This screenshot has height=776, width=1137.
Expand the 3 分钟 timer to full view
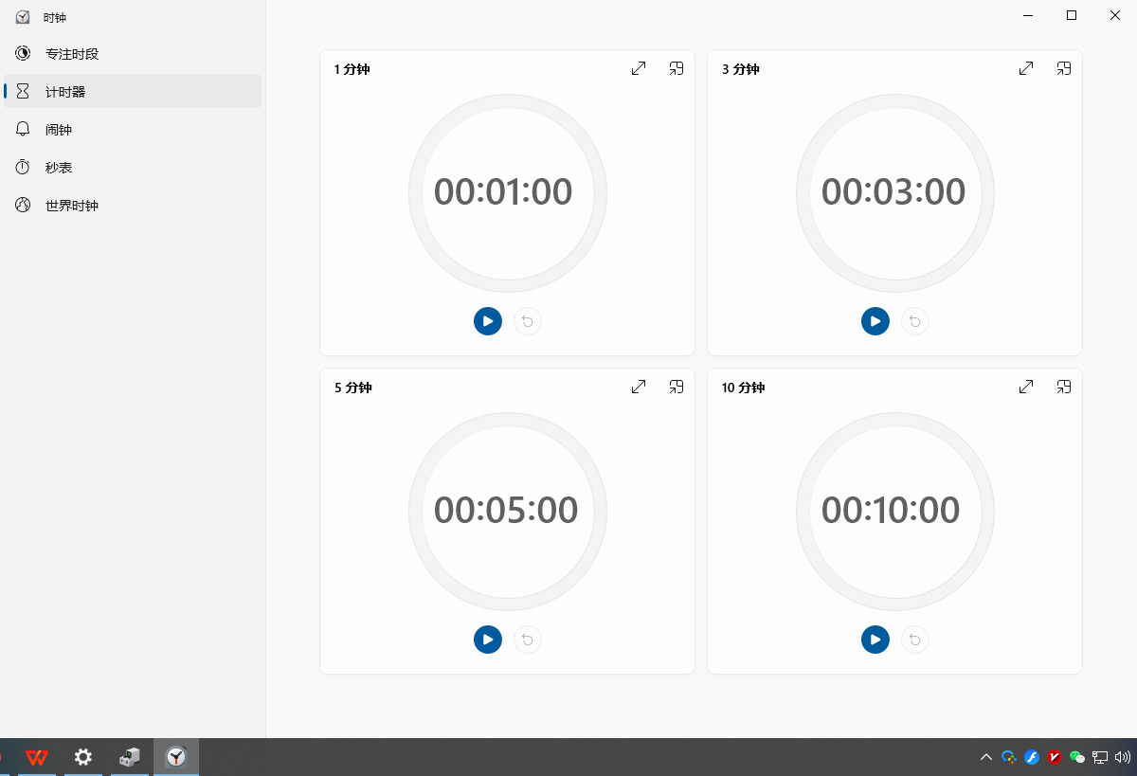pos(1026,68)
